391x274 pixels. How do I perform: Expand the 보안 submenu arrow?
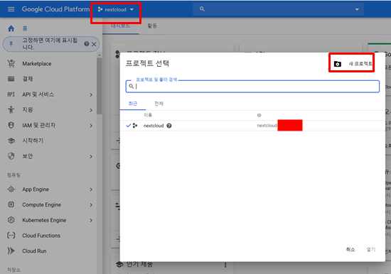click(91, 156)
